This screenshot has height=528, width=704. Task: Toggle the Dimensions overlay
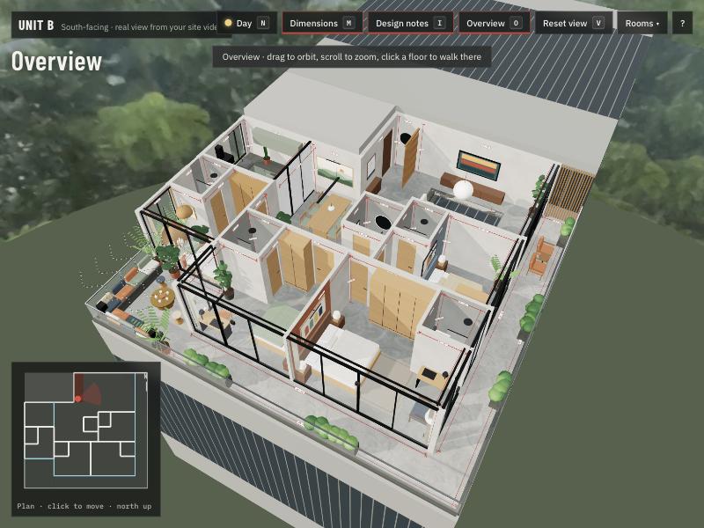[x=322, y=23]
